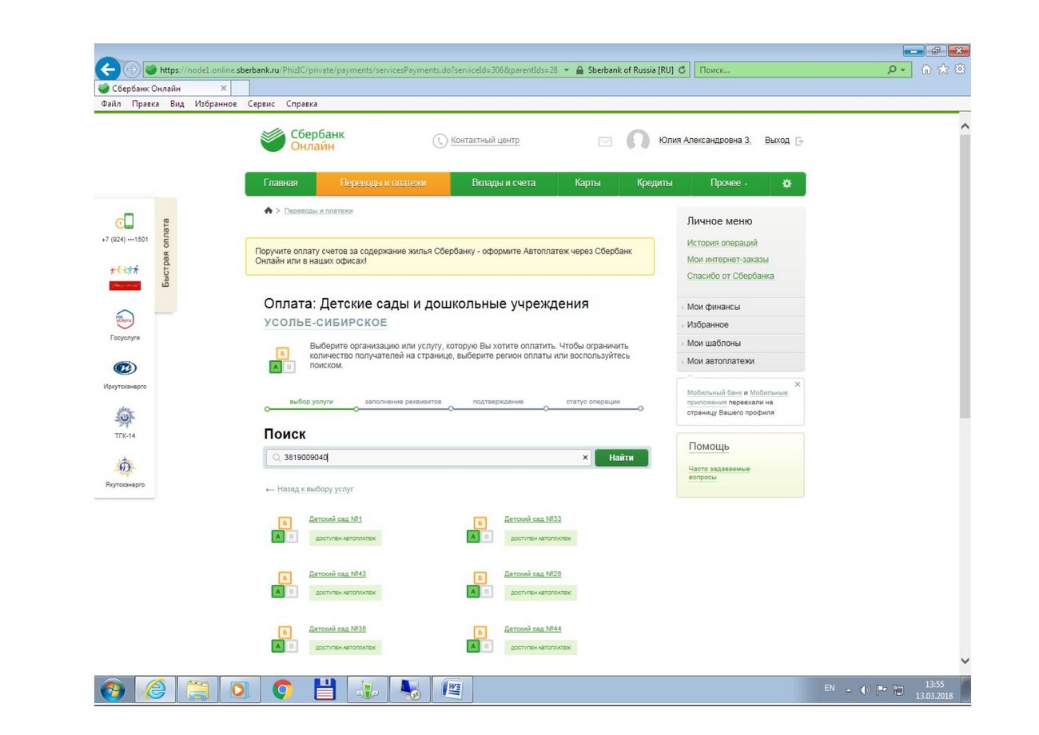This screenshot has width=1039, height=735.
Task: Open Мои интернет-заказы link
Action: pos(728,260)
